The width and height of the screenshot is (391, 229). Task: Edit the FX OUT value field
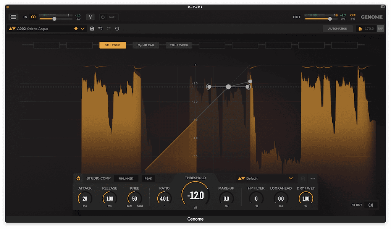[x=371, y=205]
